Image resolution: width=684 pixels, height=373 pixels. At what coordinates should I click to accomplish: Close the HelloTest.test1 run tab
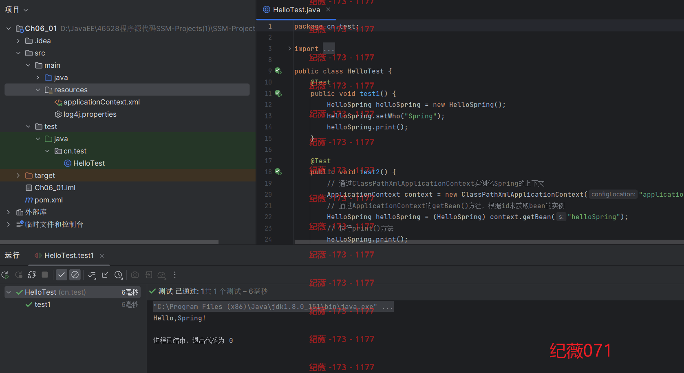click(x=102, y=256)
